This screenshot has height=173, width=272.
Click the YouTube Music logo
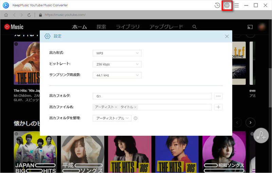[14, 27]
